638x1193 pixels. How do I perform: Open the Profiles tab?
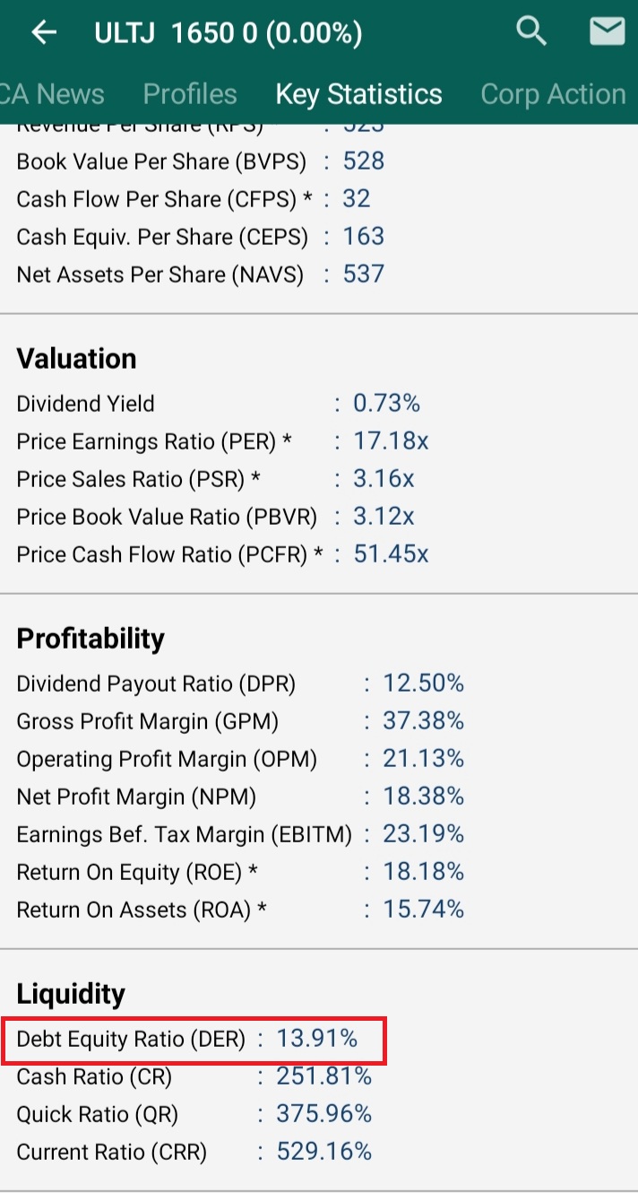click(x=189, y=93)
